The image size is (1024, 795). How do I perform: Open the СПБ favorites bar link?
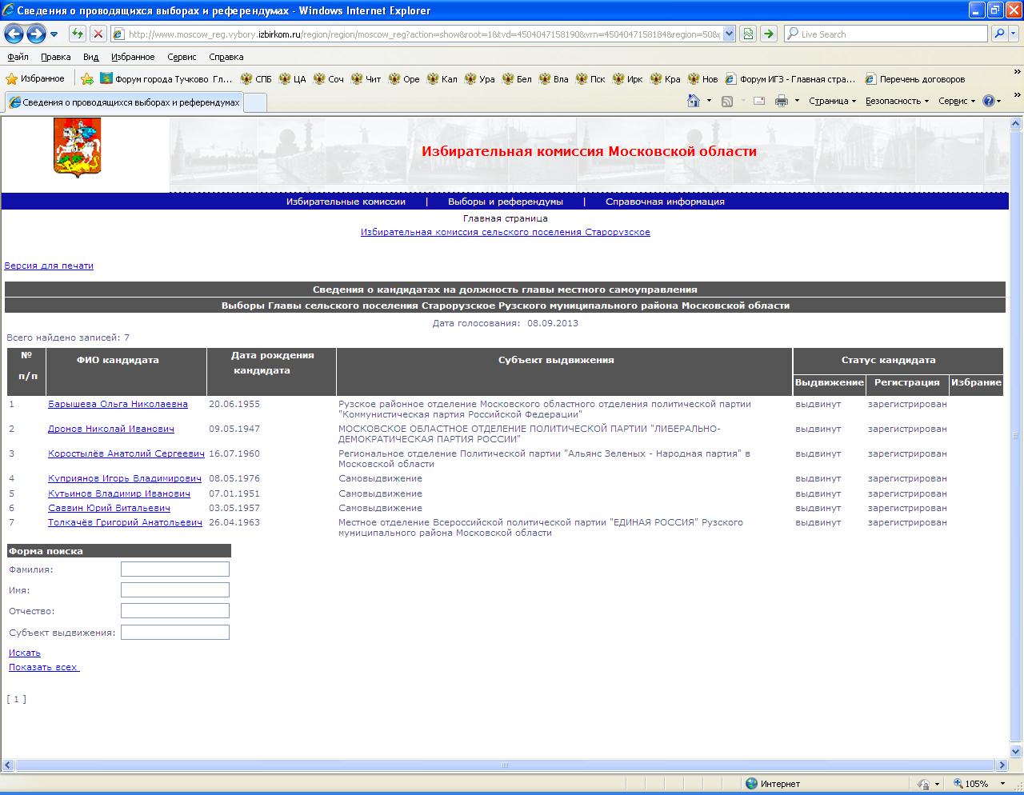(256, 78)
